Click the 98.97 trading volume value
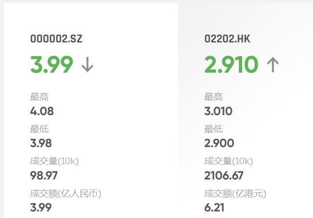Screen dimensions: 313x218 coord(44,176)
